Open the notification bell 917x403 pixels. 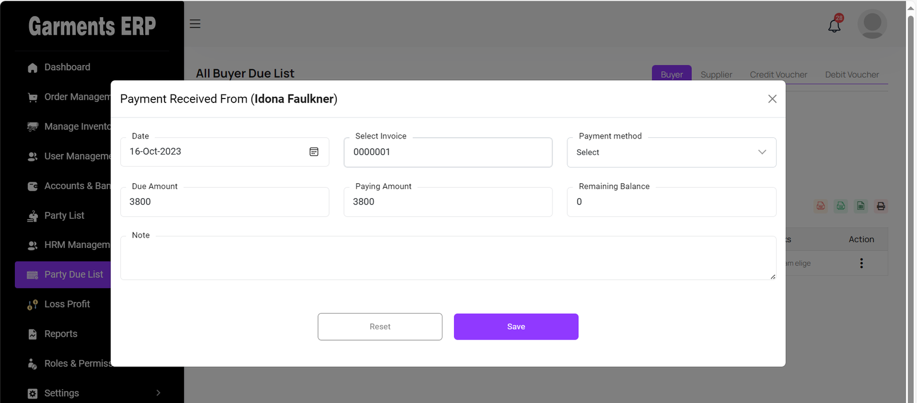point(834,25)
